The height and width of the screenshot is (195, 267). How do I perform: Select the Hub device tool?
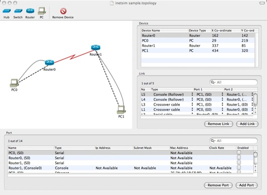(7, 13)
